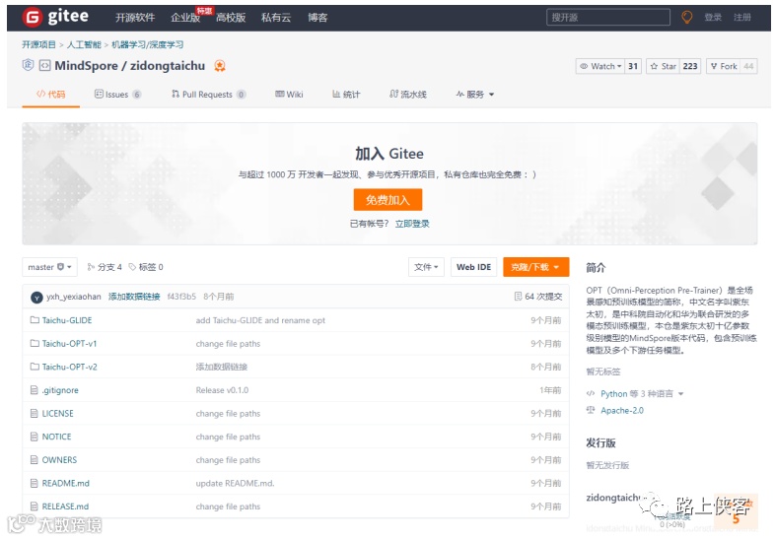Click the Fork button
775x540 pixels.
click(724, 66)
